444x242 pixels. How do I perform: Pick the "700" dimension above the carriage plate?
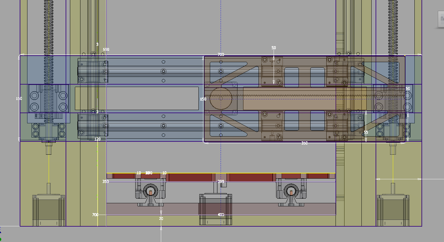221,54
